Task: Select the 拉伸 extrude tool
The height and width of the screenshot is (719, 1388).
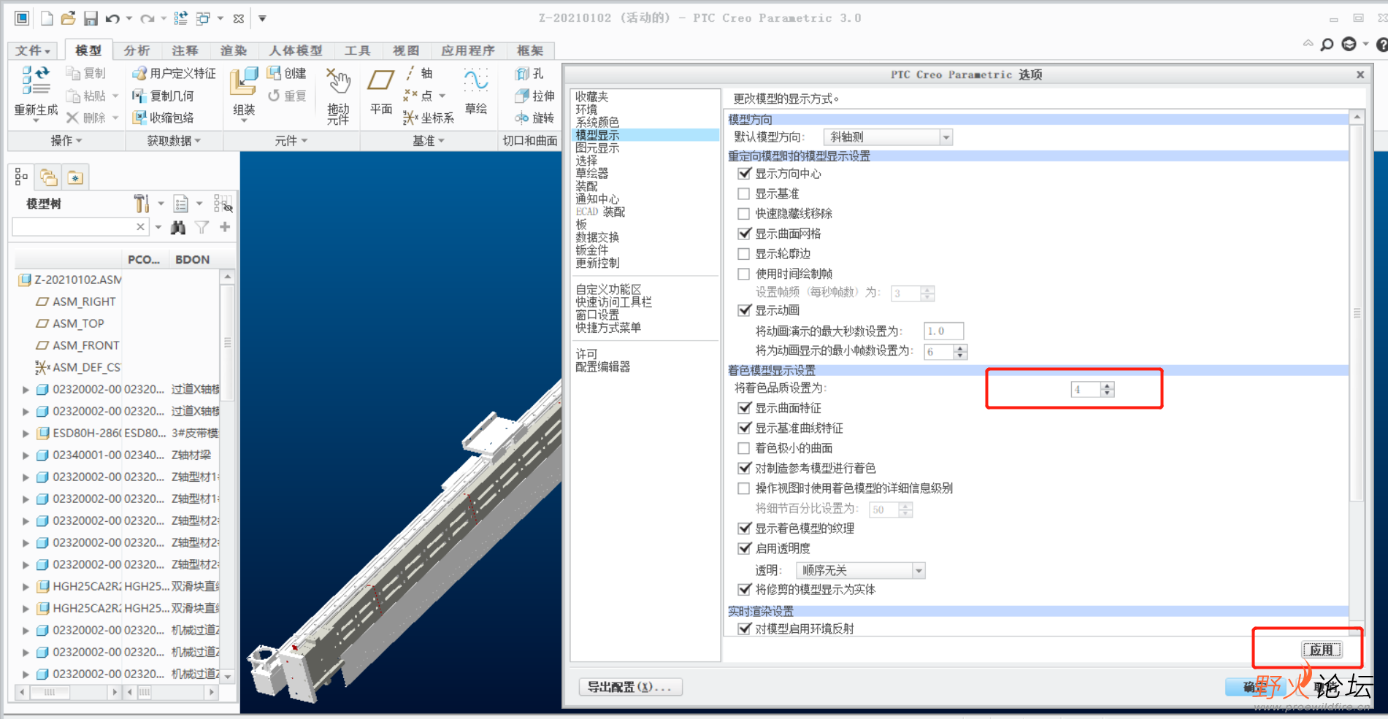Action: click(534, 96)
